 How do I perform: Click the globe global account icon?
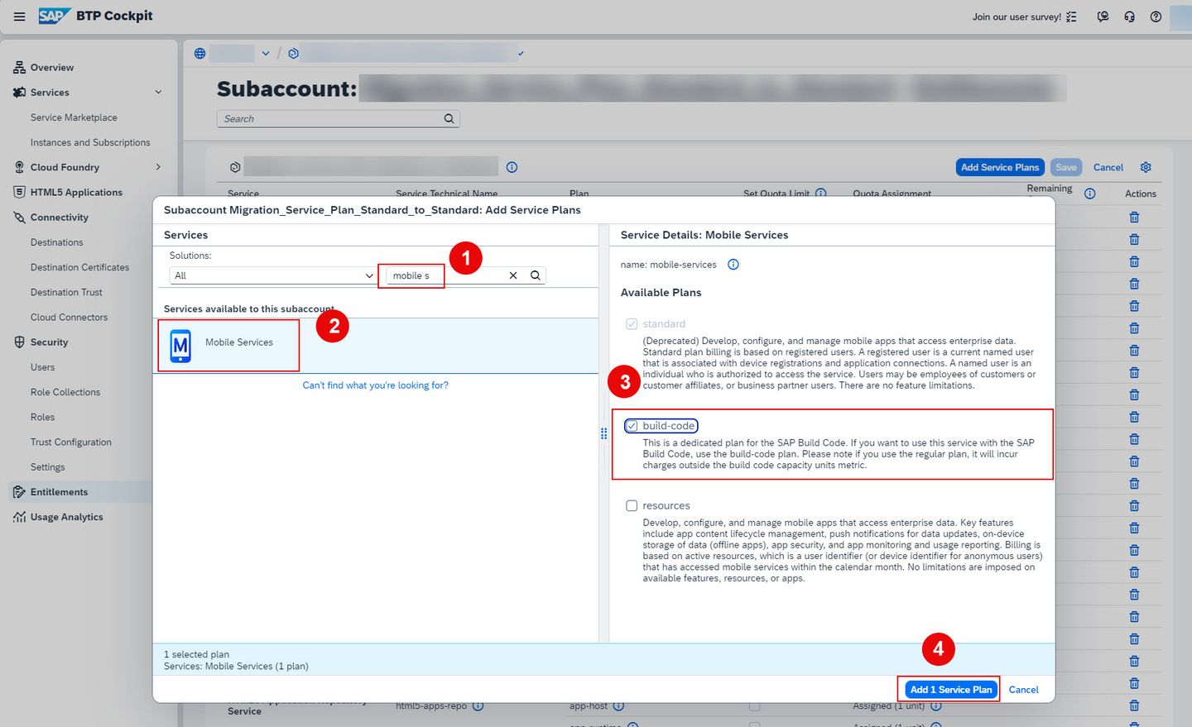click(x=199, y=54)
